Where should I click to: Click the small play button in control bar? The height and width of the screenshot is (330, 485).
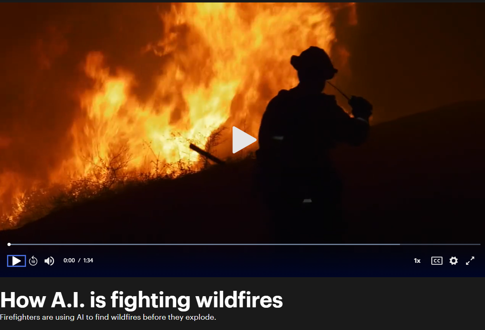point(17,261)
